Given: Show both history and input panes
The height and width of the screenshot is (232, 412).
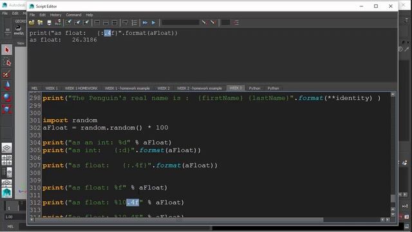Looking at the screenshot, I should point(115,23).
